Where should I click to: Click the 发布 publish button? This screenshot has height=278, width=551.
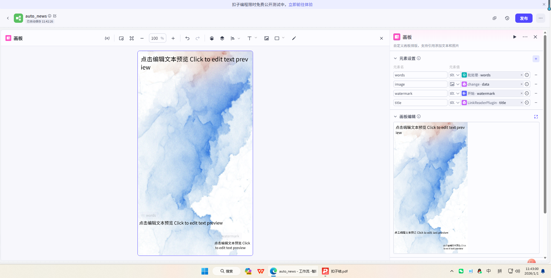coord(524,18)
